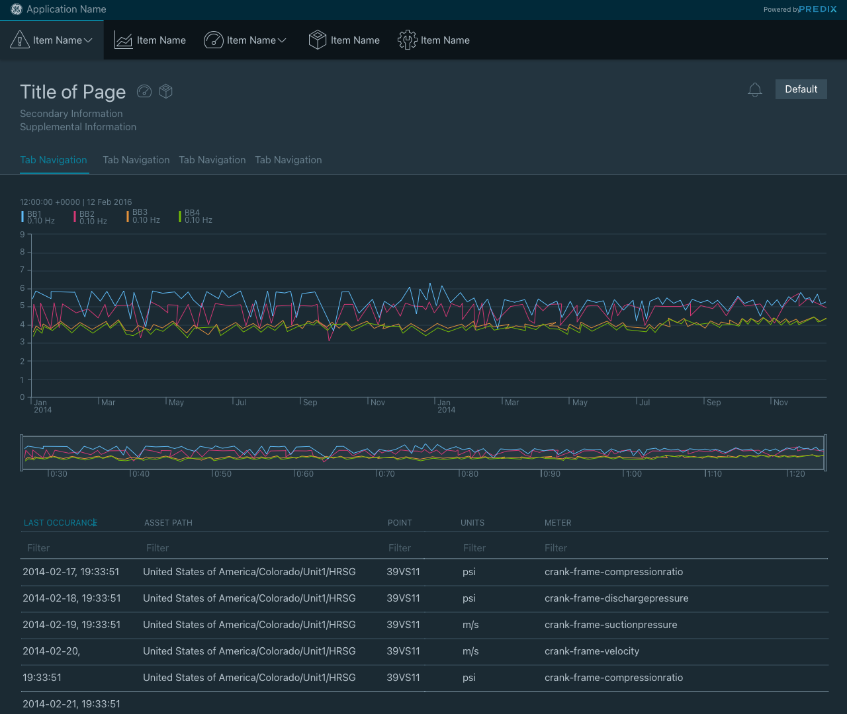Click the warning triangle nav icon
The width and height of the screenshot is (847, 714).
point(20,40)
